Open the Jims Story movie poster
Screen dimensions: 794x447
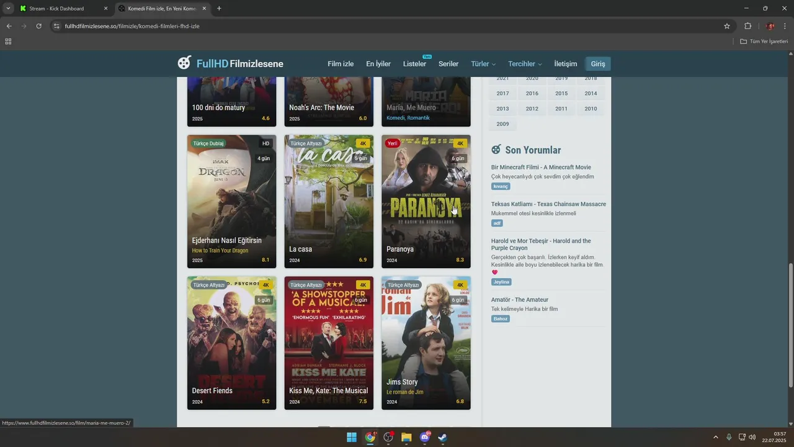pos(426,343)
